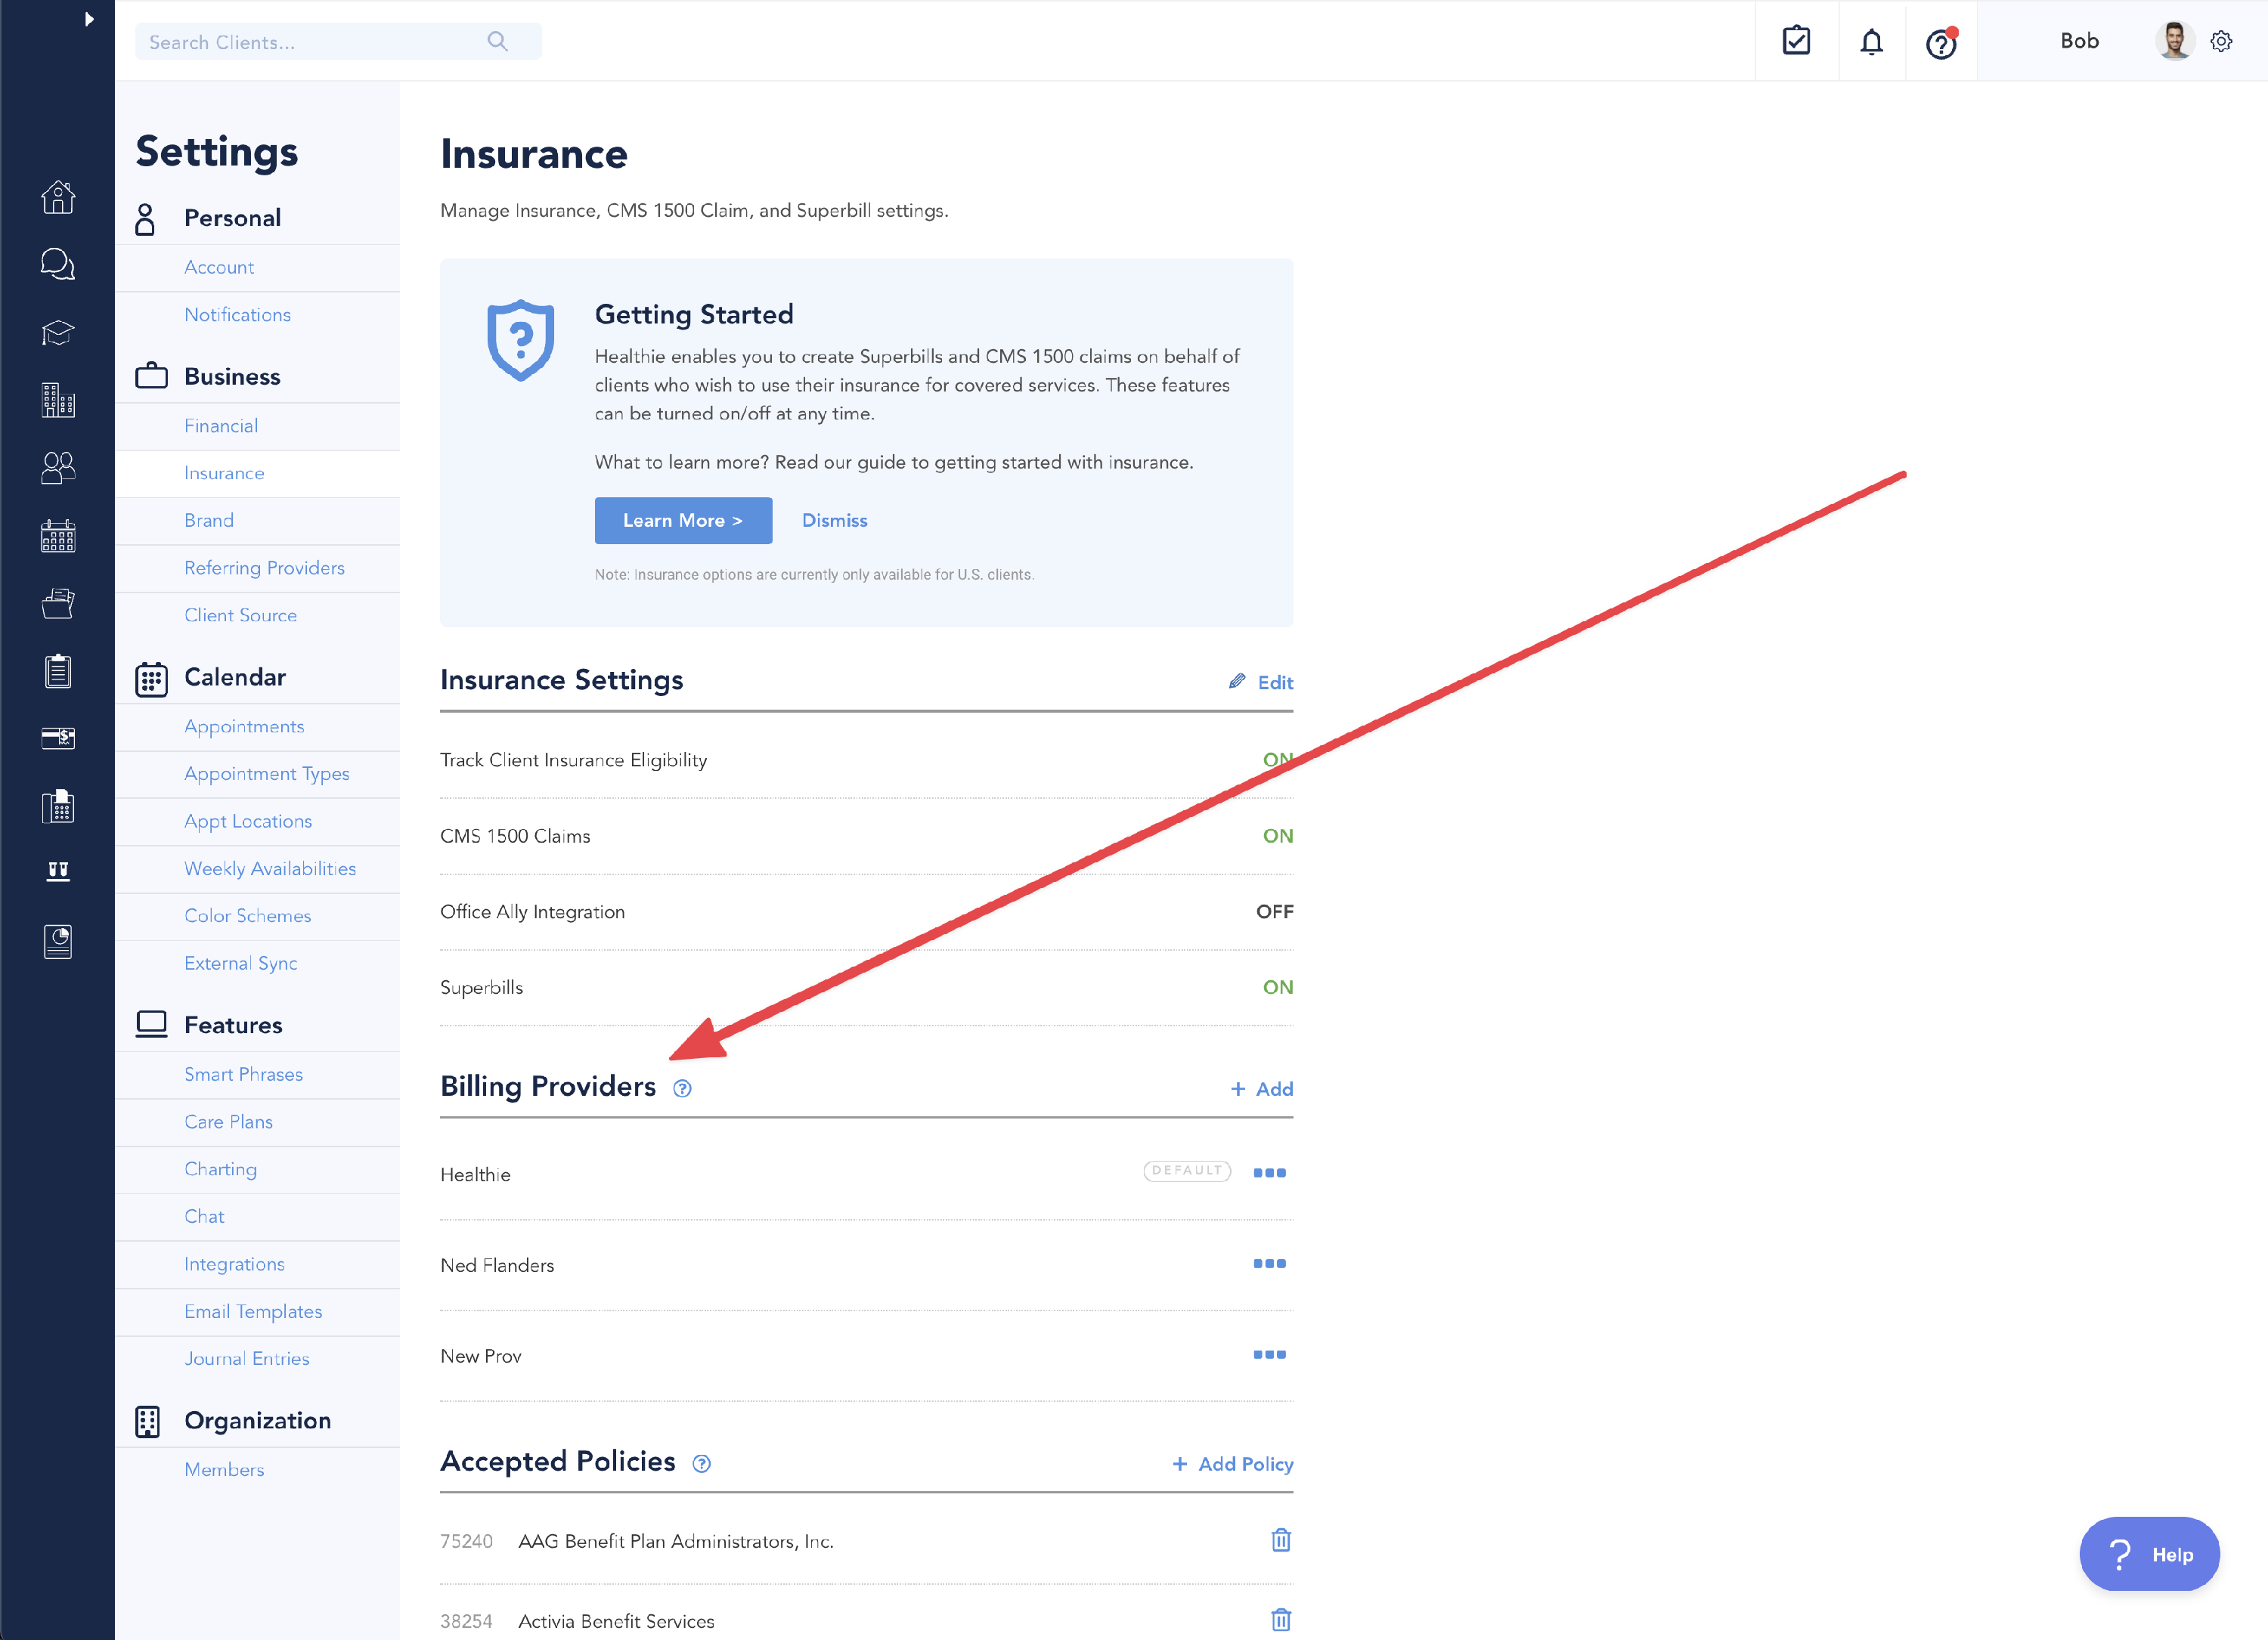Open Weekly Availabilities settings

click(270, 868)
